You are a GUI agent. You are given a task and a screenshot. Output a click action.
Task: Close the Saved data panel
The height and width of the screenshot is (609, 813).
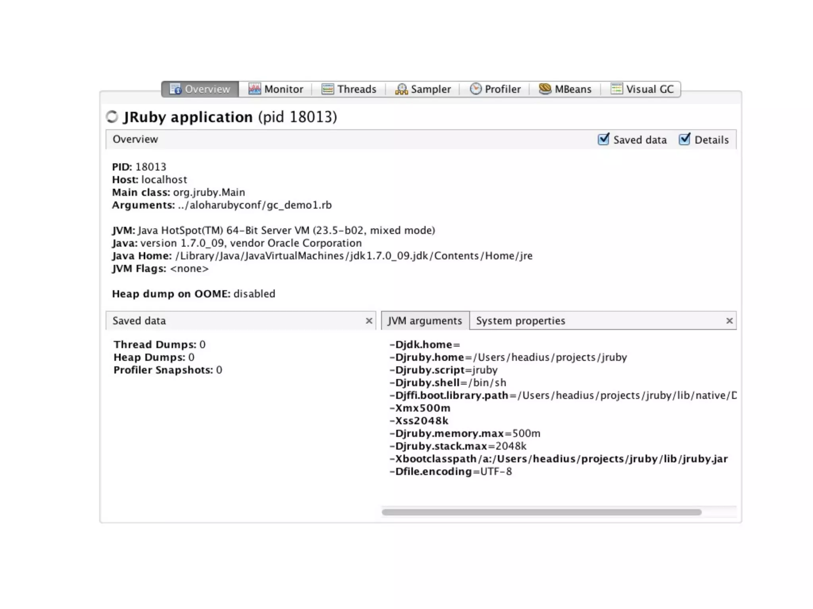[x=369, y=321]
